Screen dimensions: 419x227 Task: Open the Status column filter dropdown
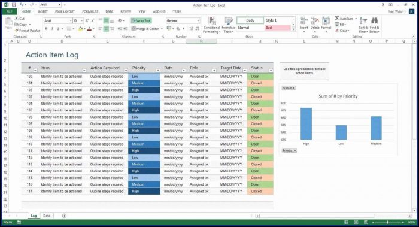point(271,71)
